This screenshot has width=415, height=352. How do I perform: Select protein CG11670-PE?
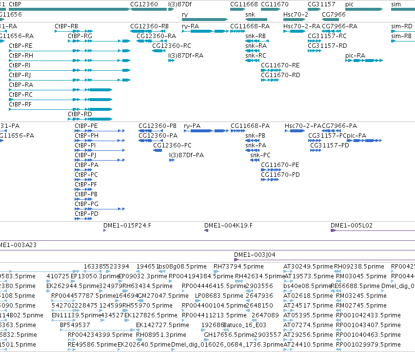click(271, 170)
